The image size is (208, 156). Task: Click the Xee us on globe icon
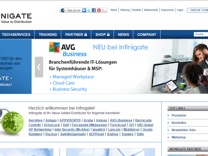click(x=63, y=10)
